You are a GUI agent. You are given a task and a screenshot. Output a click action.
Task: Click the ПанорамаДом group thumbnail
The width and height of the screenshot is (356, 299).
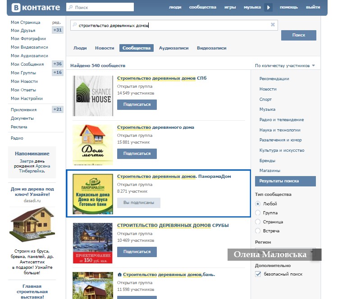click(93, 194)
